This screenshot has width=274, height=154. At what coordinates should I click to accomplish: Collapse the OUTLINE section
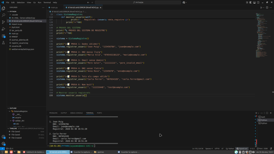click(13, 108)
